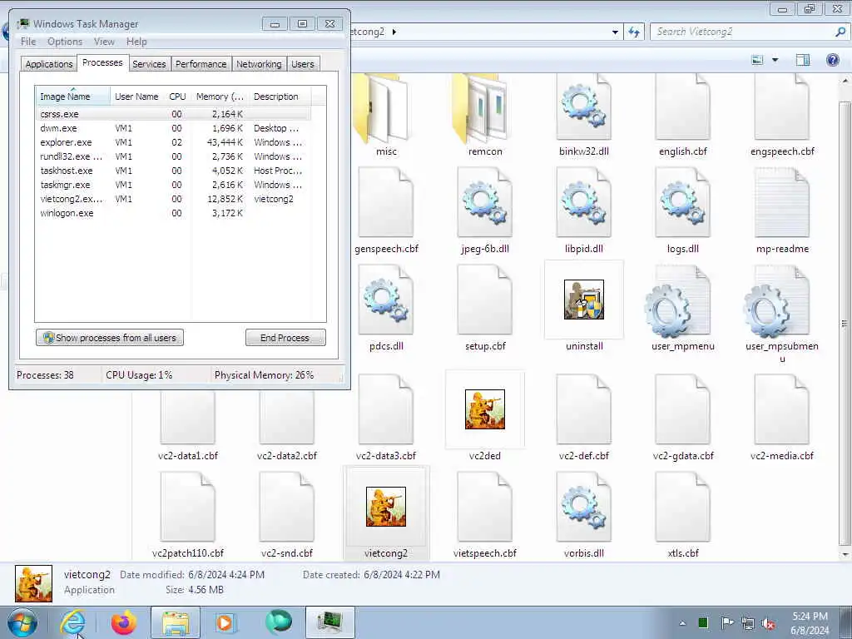
Task: Select the user_mpmenu file icon
Action: tap(677, 302)
